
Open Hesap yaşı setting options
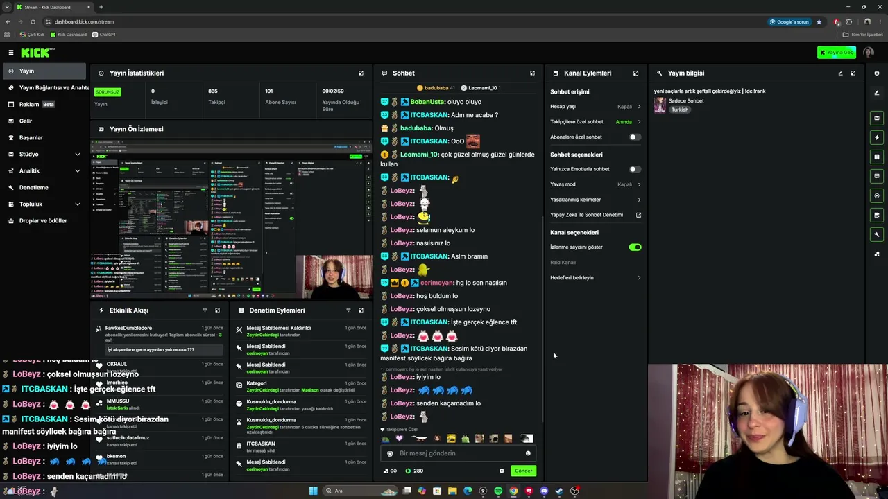595,107
